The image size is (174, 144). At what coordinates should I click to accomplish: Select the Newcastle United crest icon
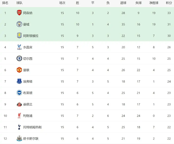19,138
